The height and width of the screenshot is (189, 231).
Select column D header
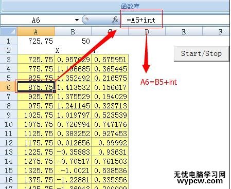147,31
